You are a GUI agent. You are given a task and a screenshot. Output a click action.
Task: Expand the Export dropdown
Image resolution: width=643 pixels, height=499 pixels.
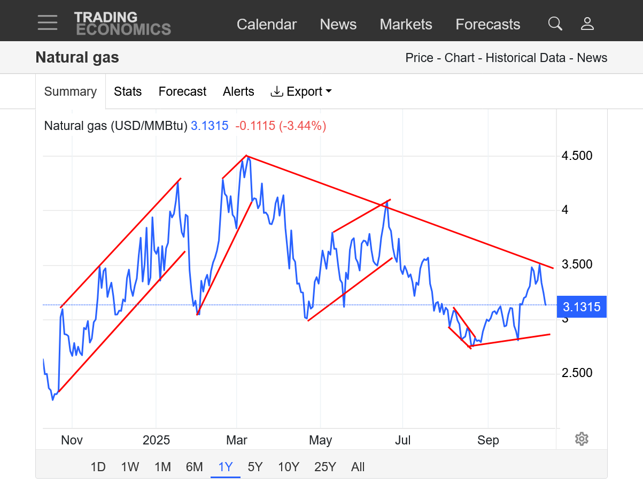pyautogui.click(x=301, y=91)
